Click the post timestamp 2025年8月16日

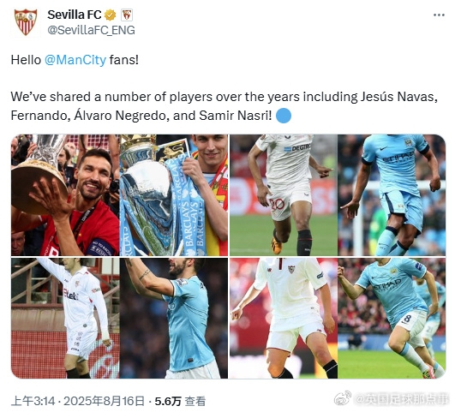pyautogui.click(x=104, y=401)
